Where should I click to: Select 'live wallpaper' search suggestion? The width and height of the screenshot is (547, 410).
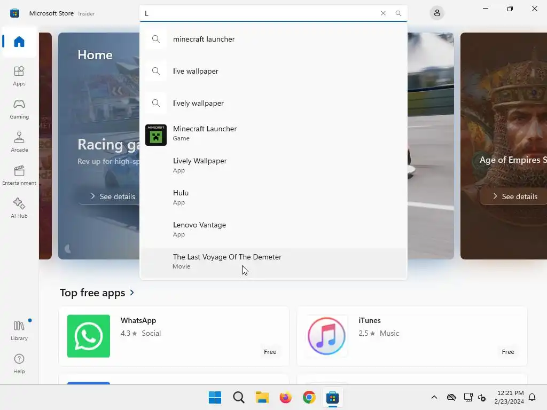click(x=273, y=71)
